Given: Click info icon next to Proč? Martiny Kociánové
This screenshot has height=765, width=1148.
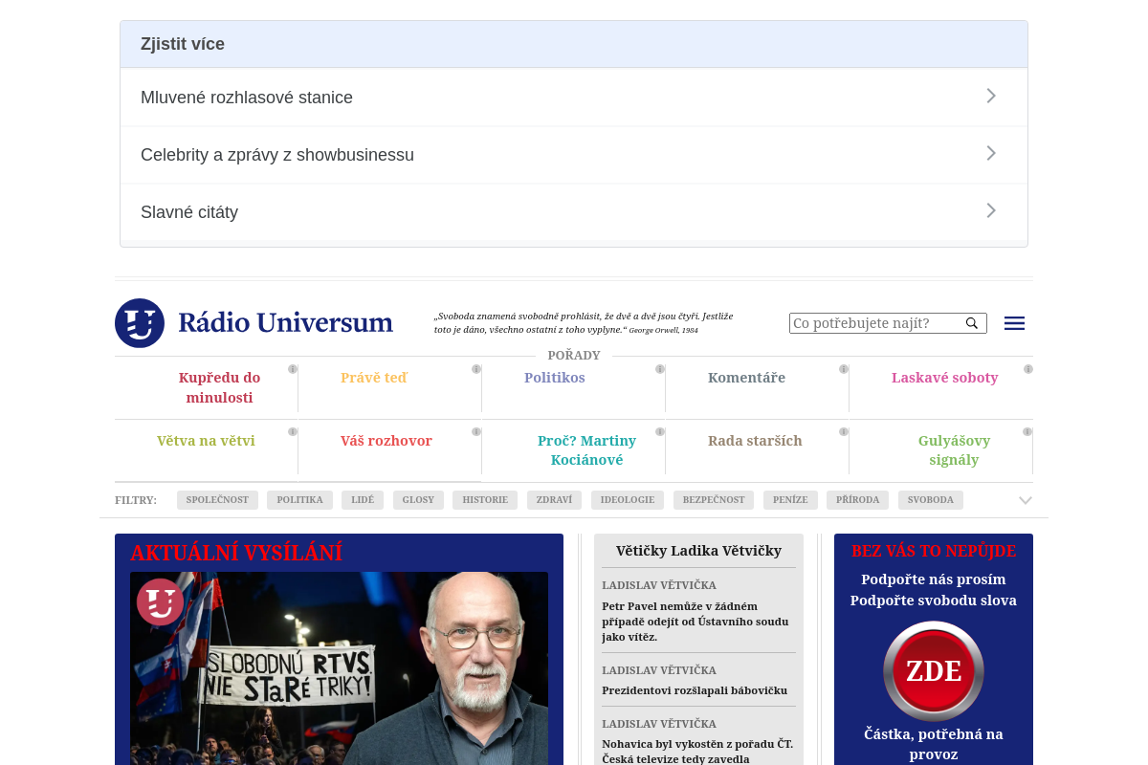Looking at the screenshot, I should tap(660, 431).
